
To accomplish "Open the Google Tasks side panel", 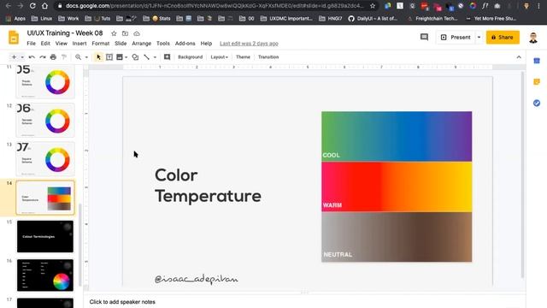I will 537,103.
